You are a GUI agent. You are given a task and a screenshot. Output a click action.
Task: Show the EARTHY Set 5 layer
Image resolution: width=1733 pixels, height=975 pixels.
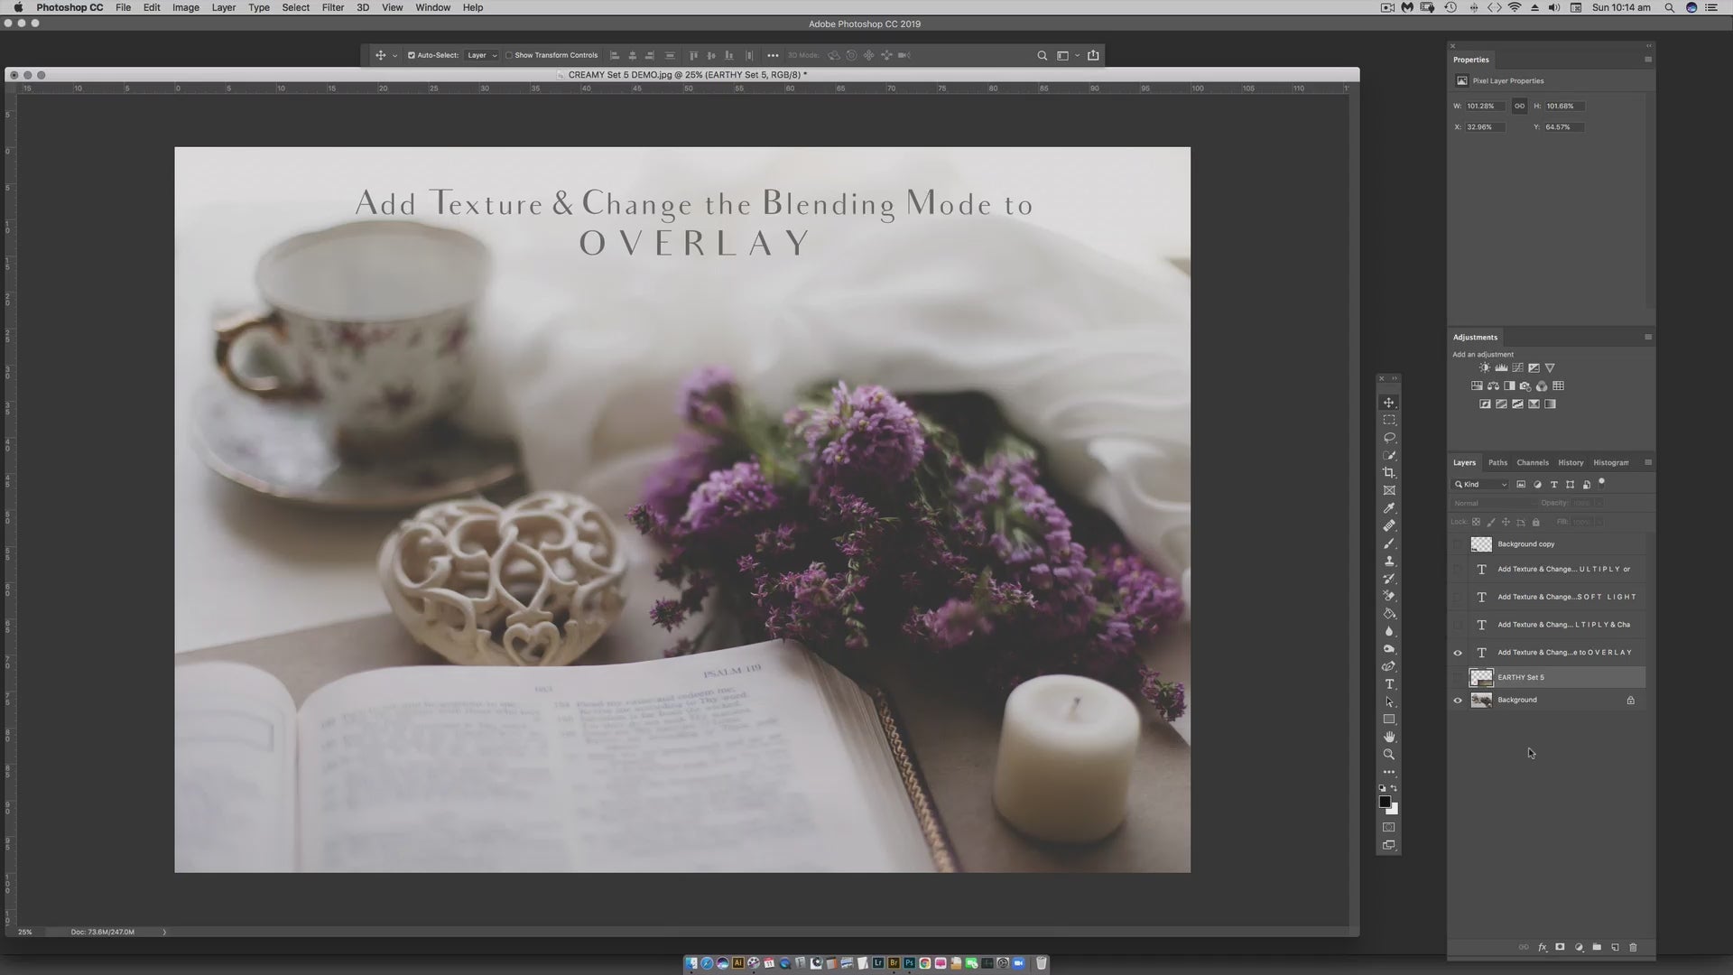coord(1458,677)
